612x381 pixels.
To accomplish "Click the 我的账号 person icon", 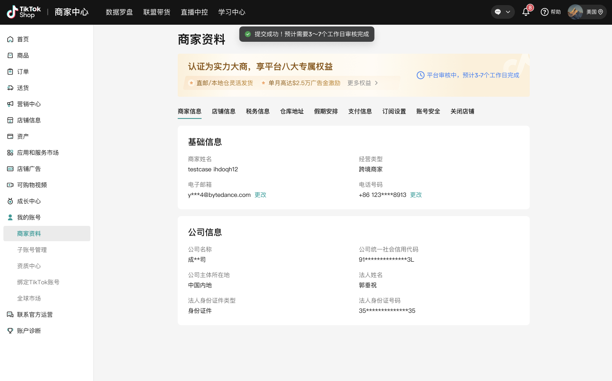I will coord(10,217).
